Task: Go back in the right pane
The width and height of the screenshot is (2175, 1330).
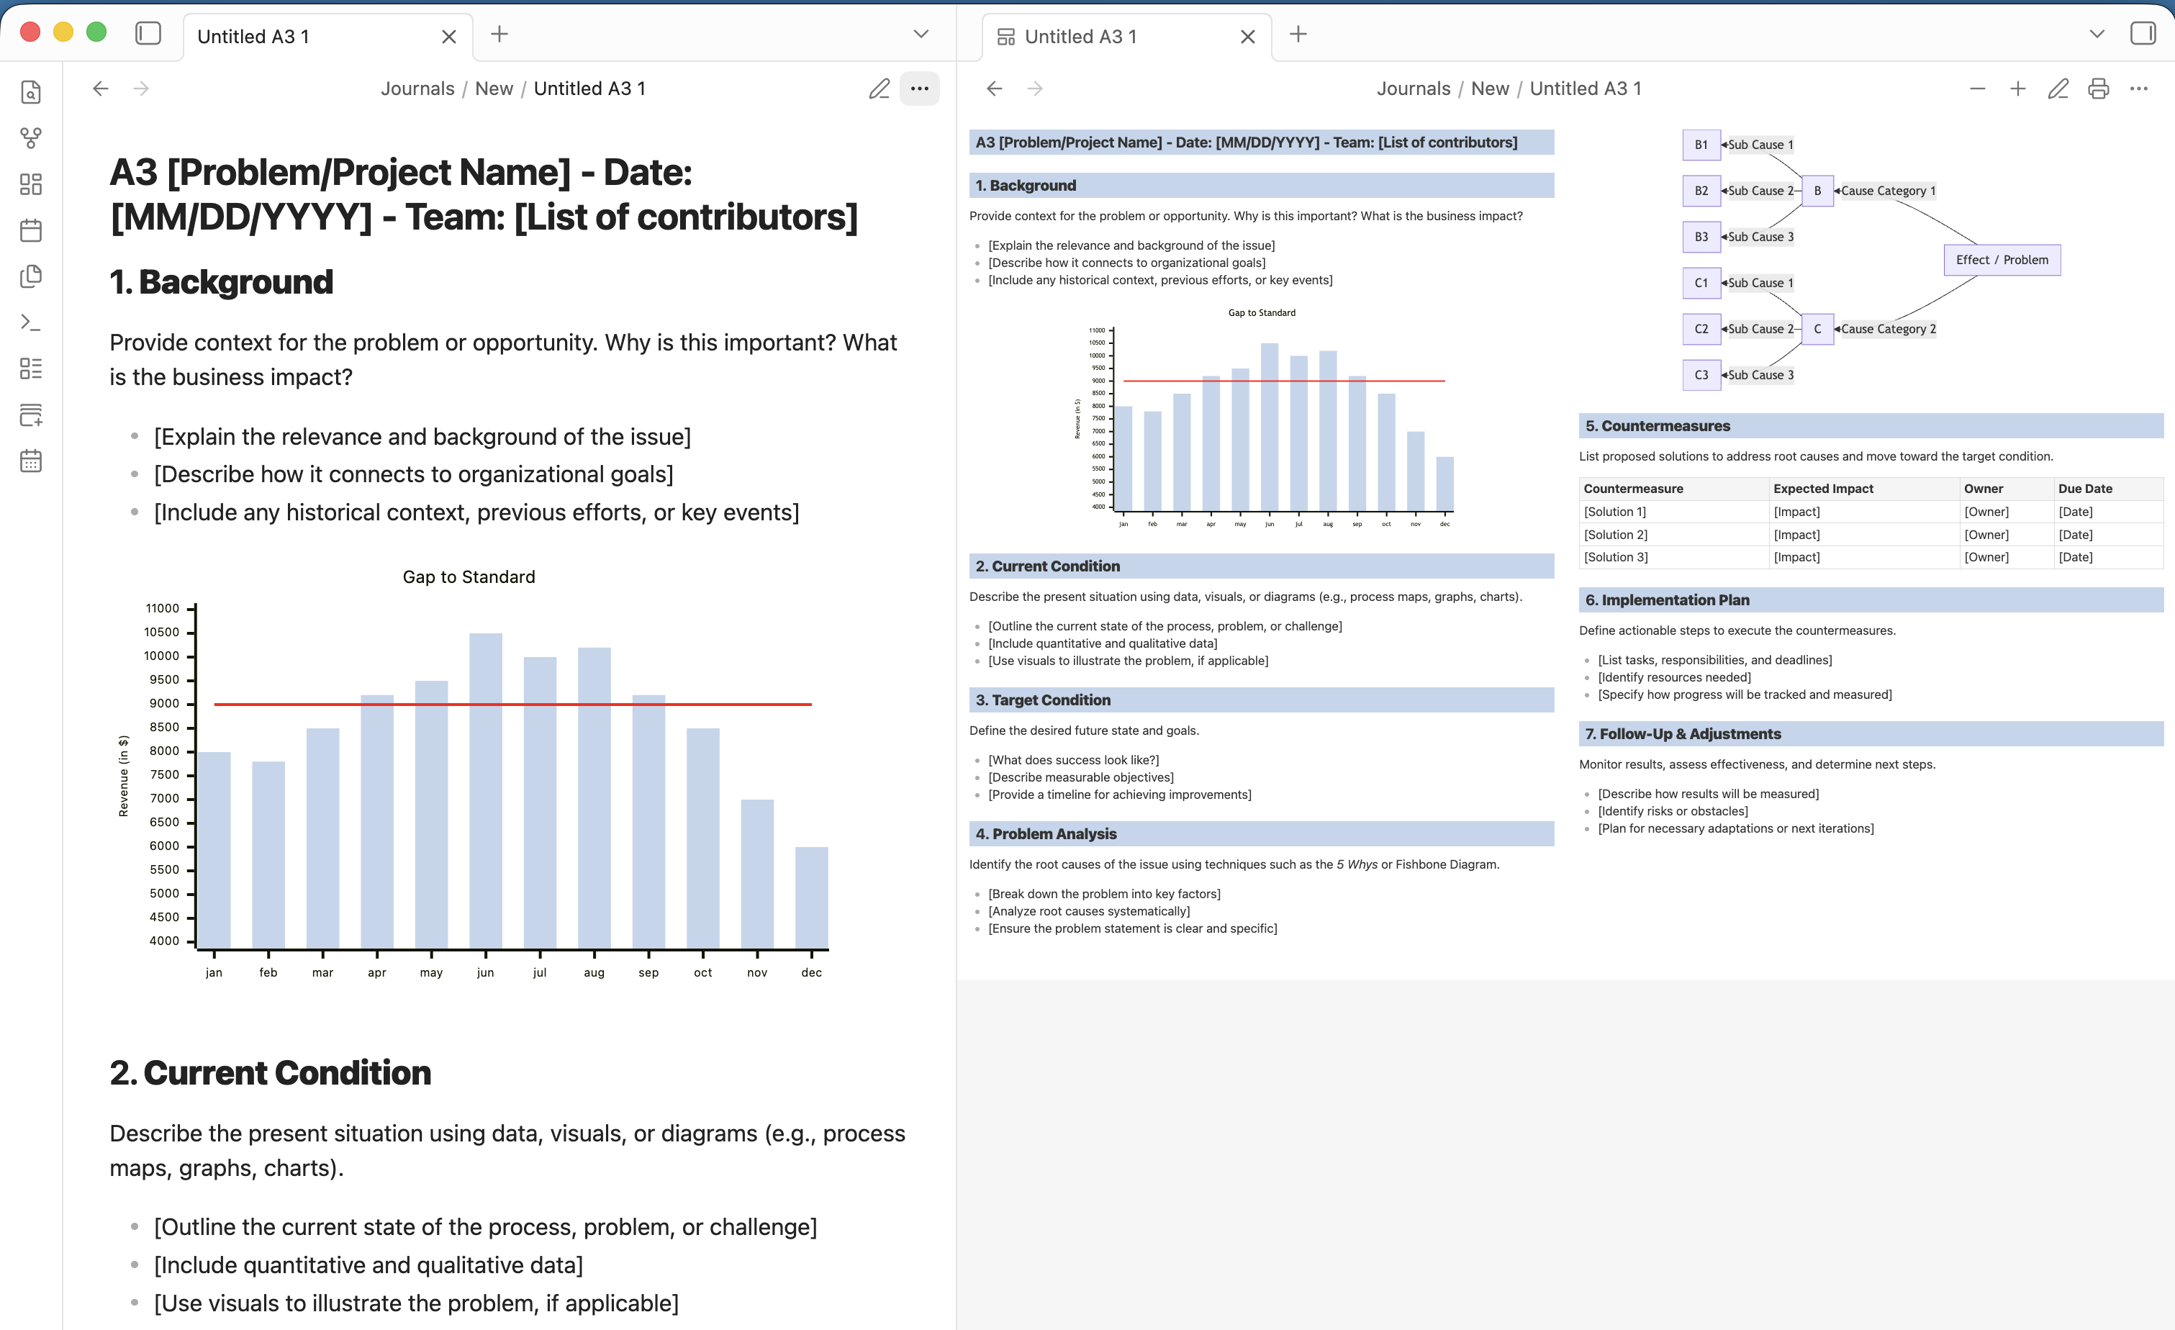Action: [995, 89]
